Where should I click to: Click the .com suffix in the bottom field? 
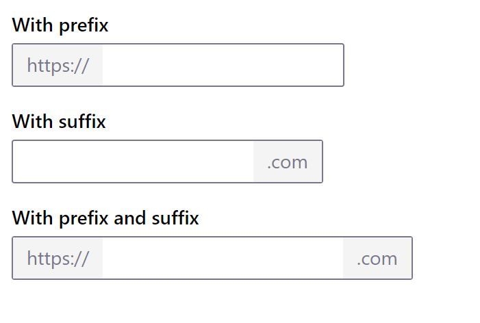pos(377,259)
